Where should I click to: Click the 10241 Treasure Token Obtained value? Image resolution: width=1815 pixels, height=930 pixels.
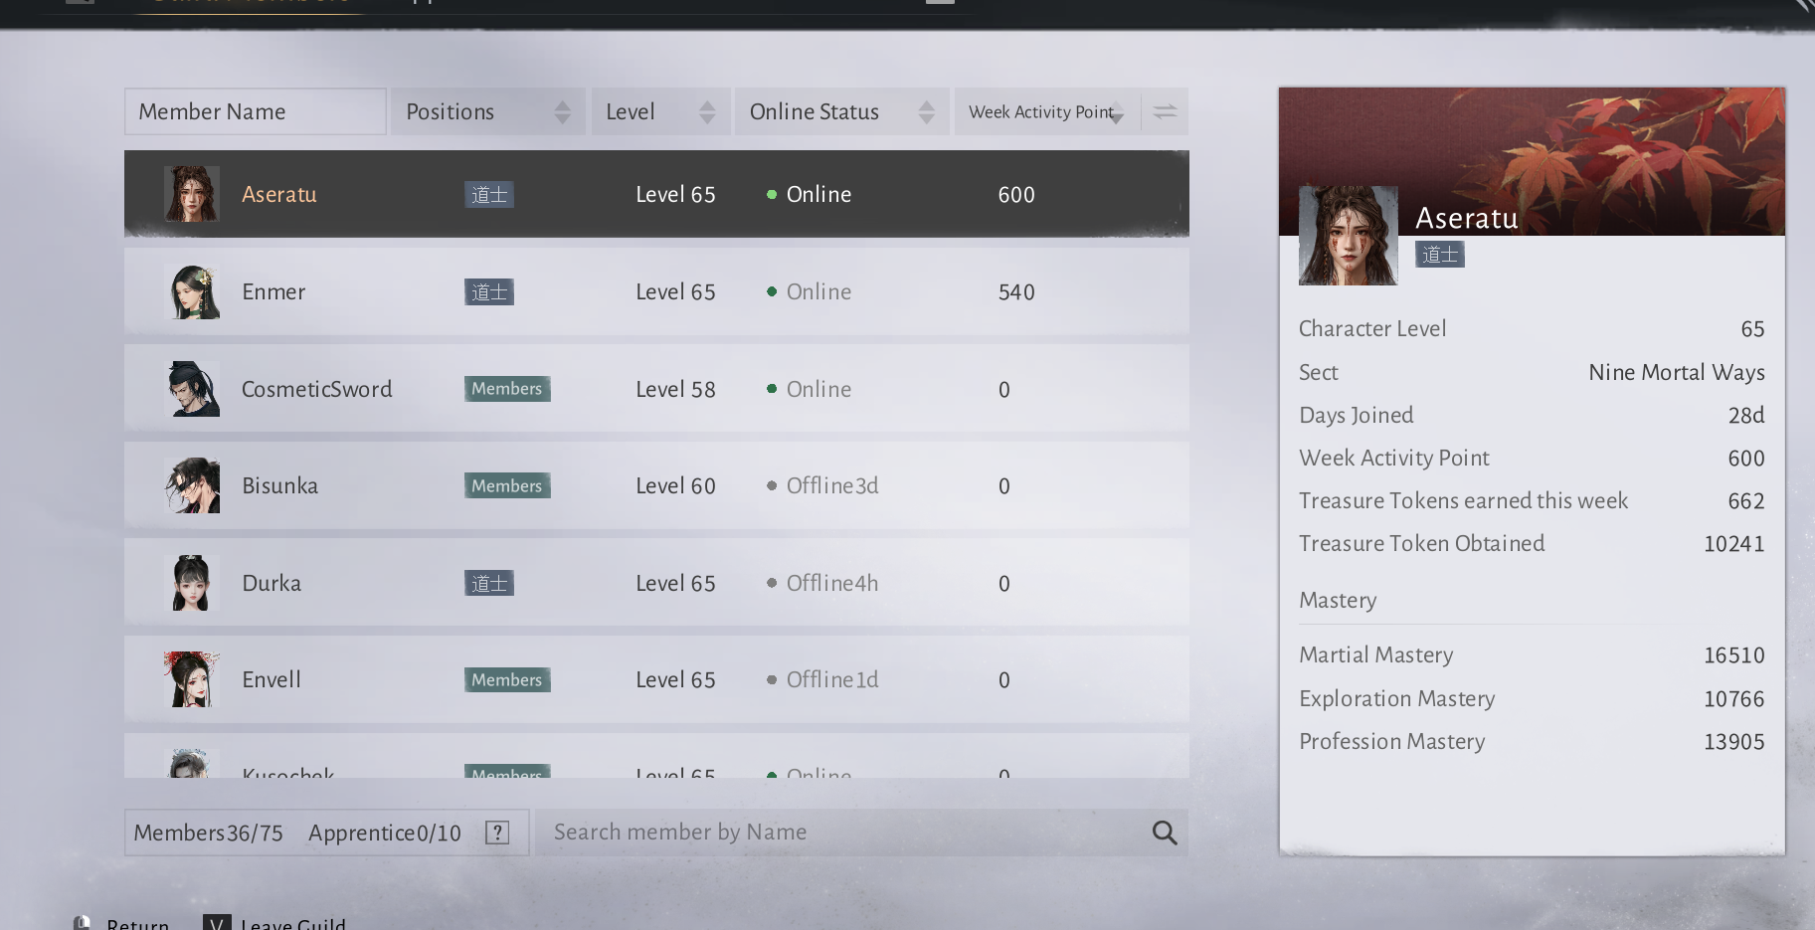point(1734,543)
